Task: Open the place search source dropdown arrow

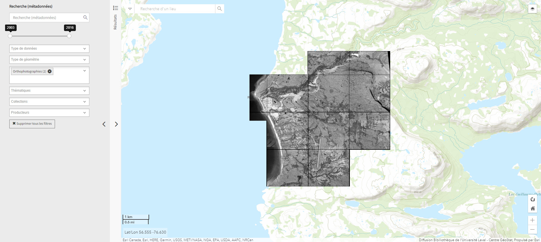Action: coord(130,9)
